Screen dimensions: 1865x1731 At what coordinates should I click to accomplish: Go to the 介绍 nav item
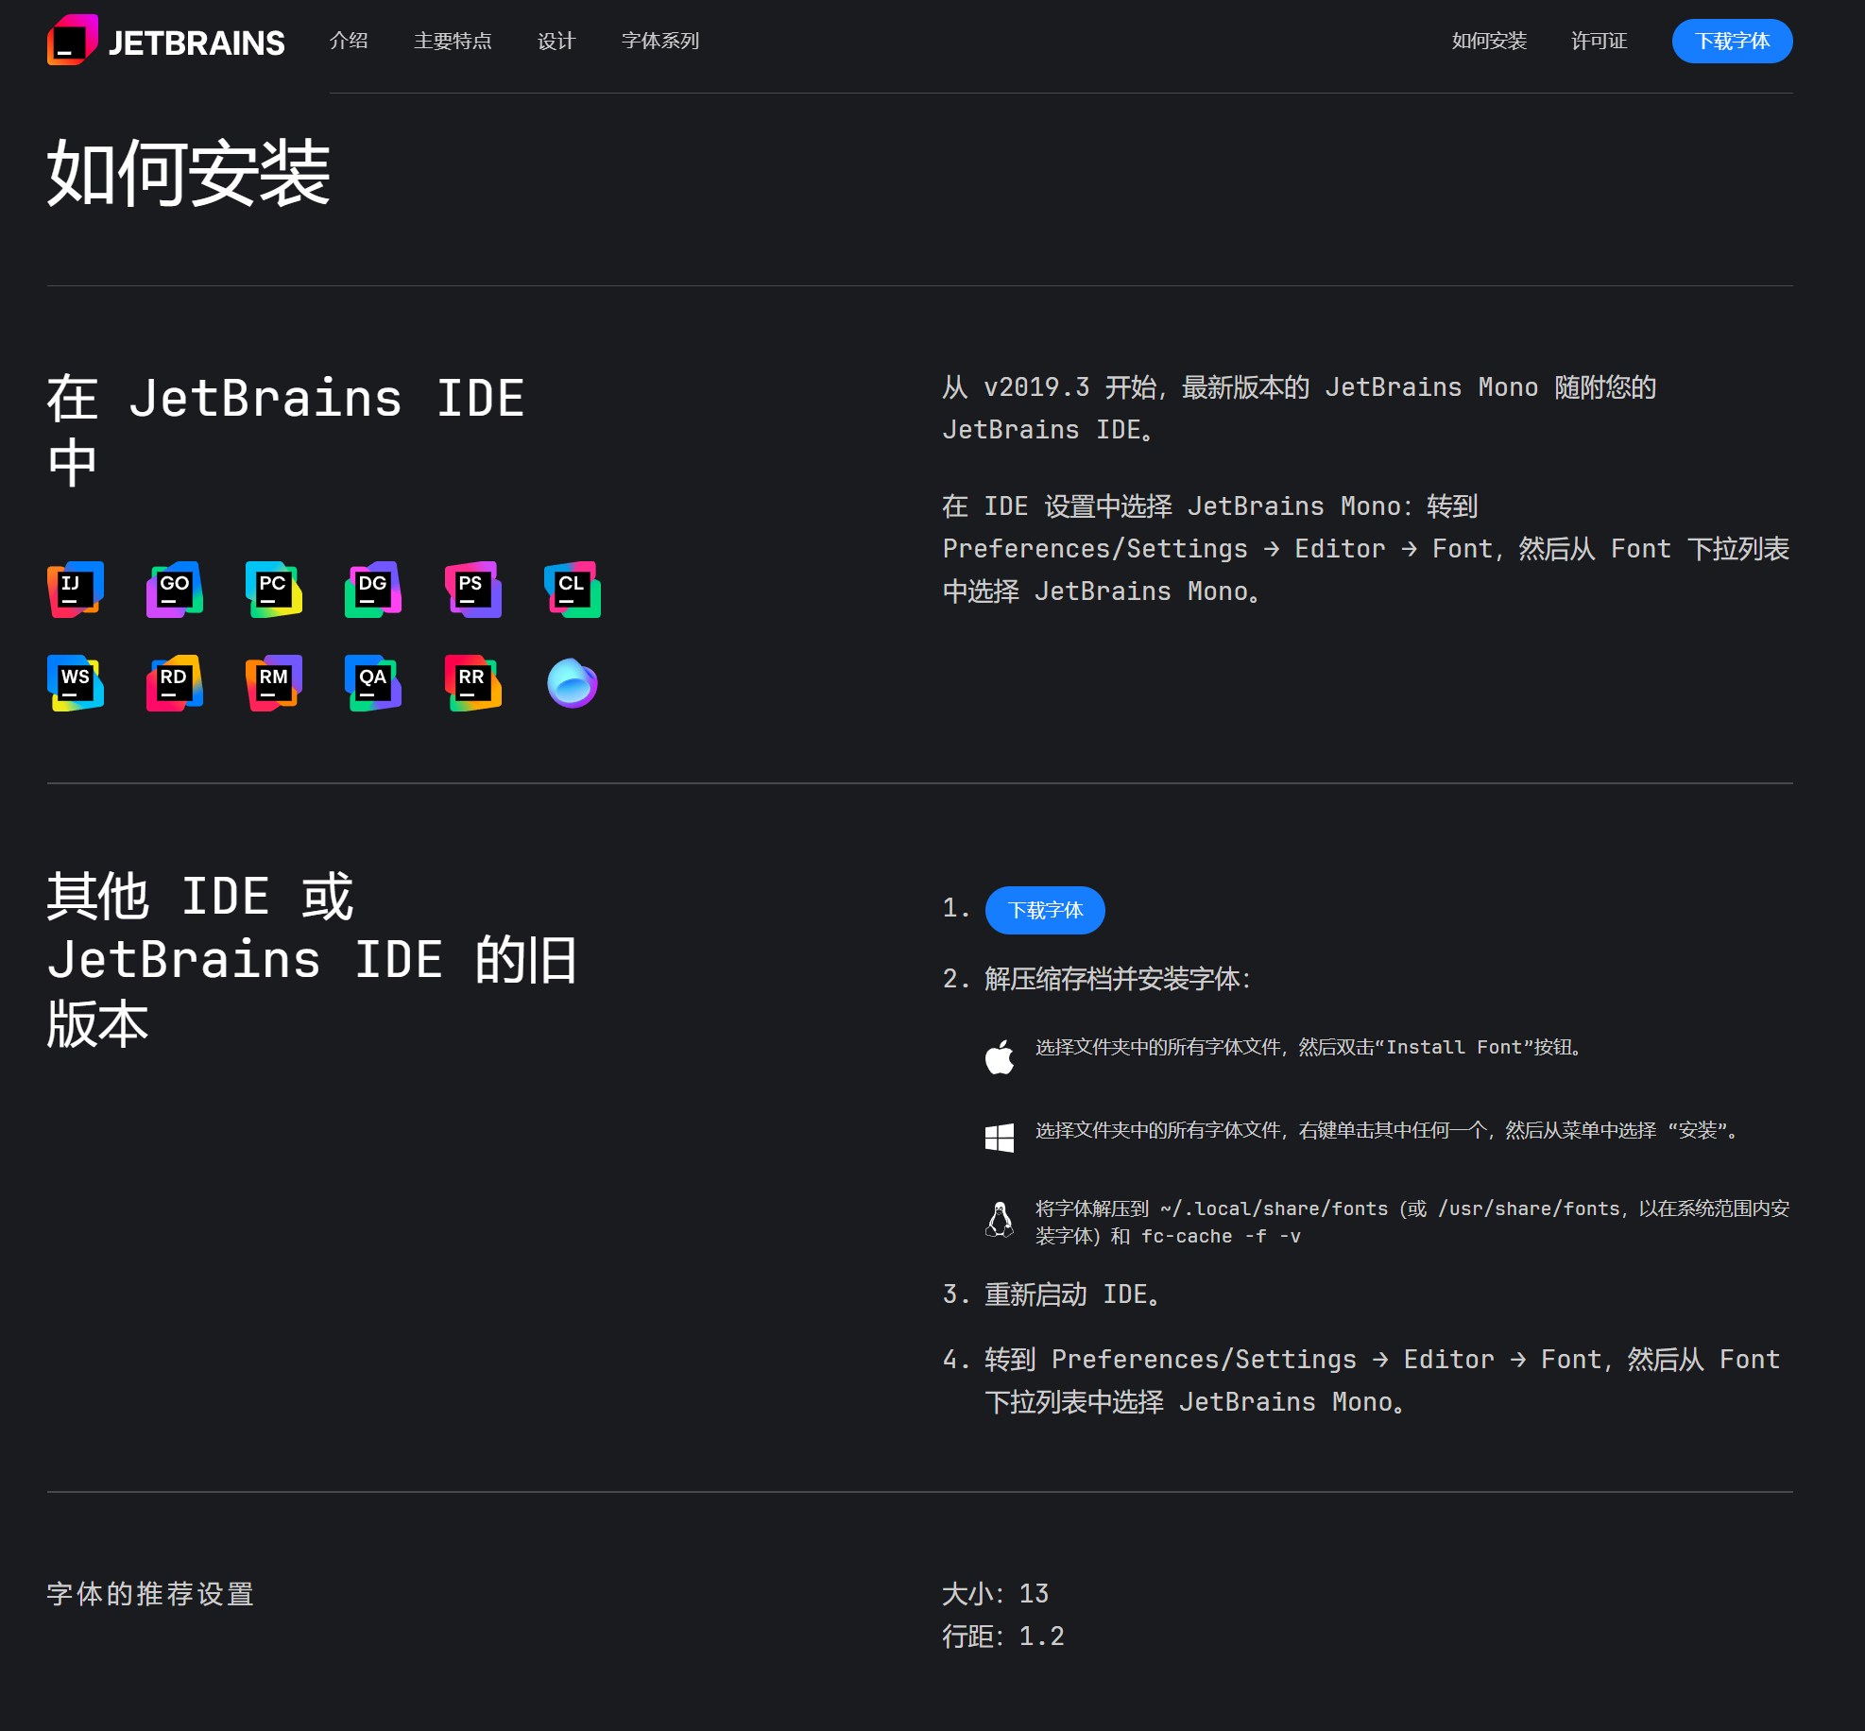(349, 41)
